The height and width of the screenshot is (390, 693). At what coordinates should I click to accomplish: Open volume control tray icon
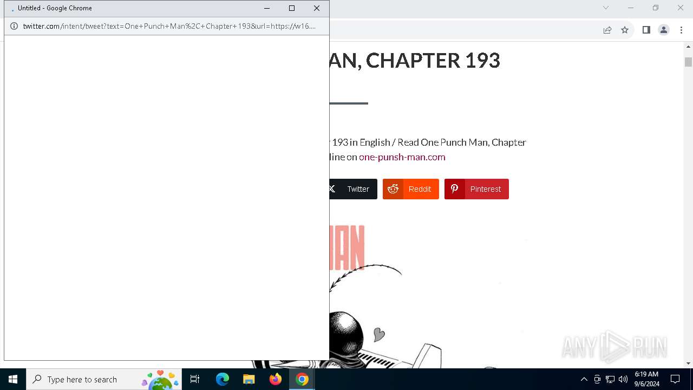(x=623, y=379)
